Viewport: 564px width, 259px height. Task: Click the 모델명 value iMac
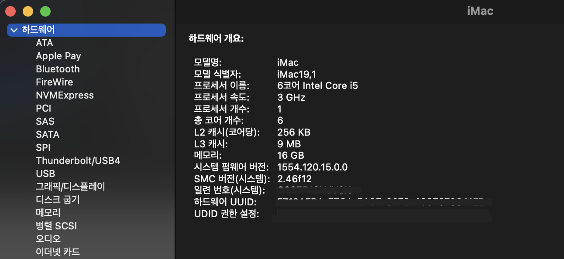[288, 62]
